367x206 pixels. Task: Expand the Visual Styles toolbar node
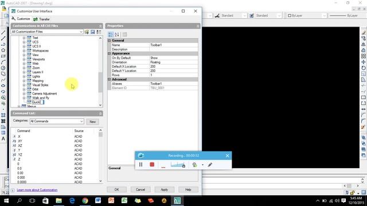click(x=24, y=85)
